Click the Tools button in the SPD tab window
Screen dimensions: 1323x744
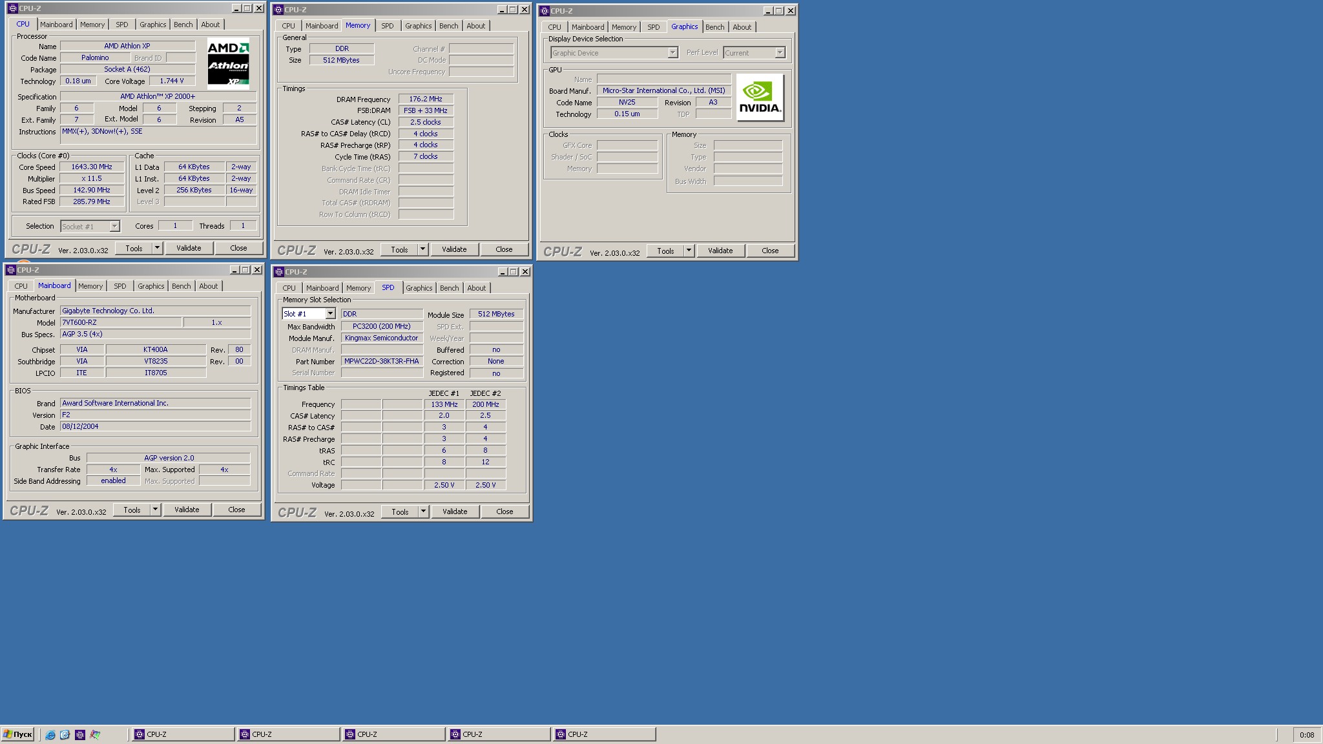400,512
